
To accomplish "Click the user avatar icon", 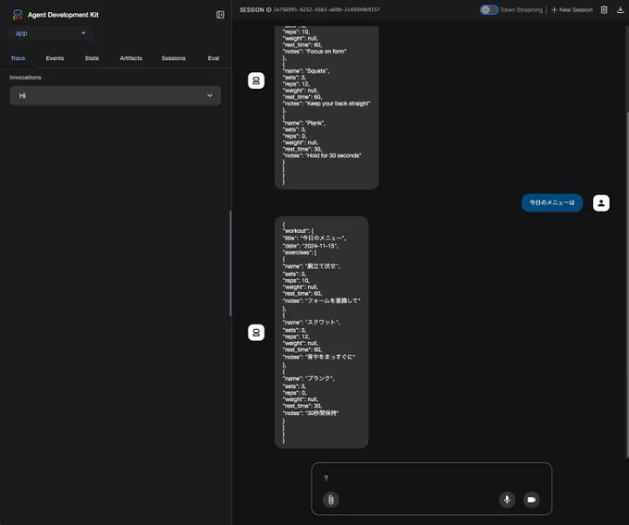I will tap(601, 203).
